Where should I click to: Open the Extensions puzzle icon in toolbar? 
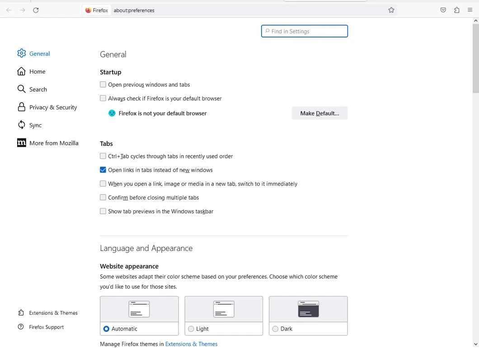coord(456,10)
